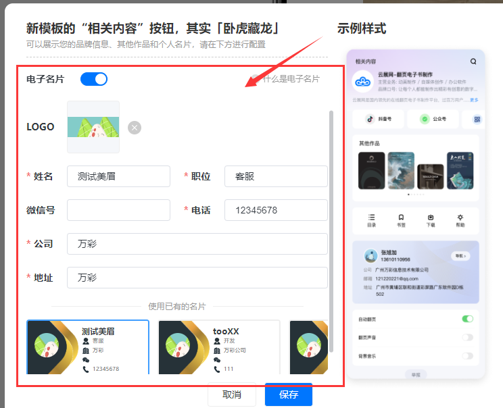Viewport: 503px width, 408px height.
Task: Click the 微信号 input field
Action: pos(118,210)
